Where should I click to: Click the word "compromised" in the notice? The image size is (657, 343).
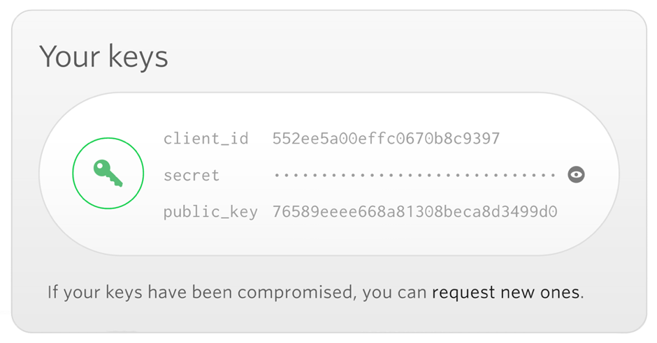[x=296, y=292]
